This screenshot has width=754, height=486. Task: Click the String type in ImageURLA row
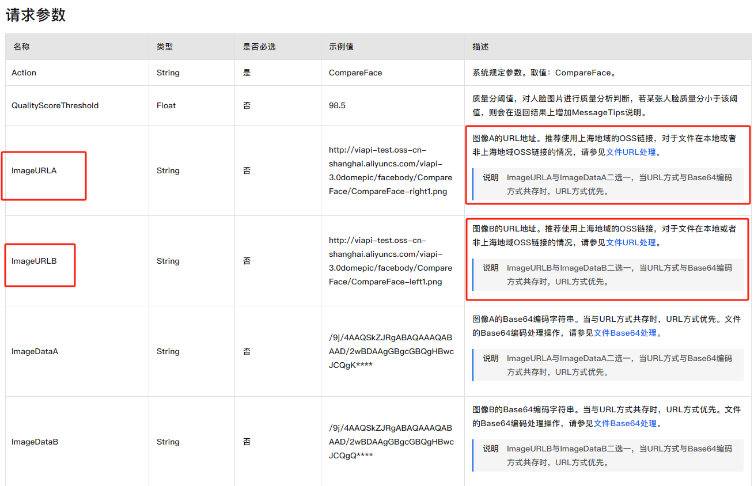(x=168, y=171)
